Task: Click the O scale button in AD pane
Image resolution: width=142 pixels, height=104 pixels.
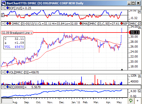Action: pyautogui.click(x=140, y=91)
